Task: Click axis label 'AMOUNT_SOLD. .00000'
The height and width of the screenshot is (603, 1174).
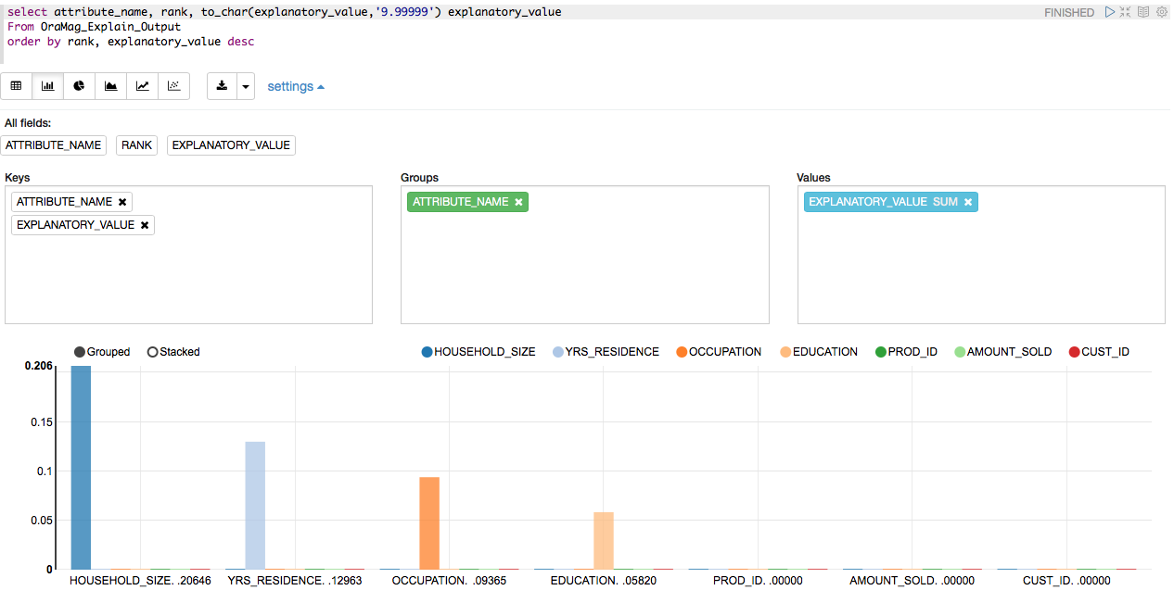Action: [x=912, y=581]
